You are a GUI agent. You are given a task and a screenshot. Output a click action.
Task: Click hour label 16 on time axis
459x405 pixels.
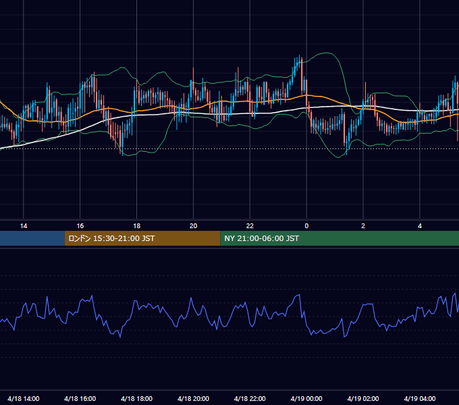pyautogui.click(x=80, y=226)
